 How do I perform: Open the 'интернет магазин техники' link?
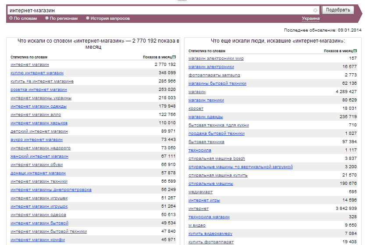click(x=39, y=181)
